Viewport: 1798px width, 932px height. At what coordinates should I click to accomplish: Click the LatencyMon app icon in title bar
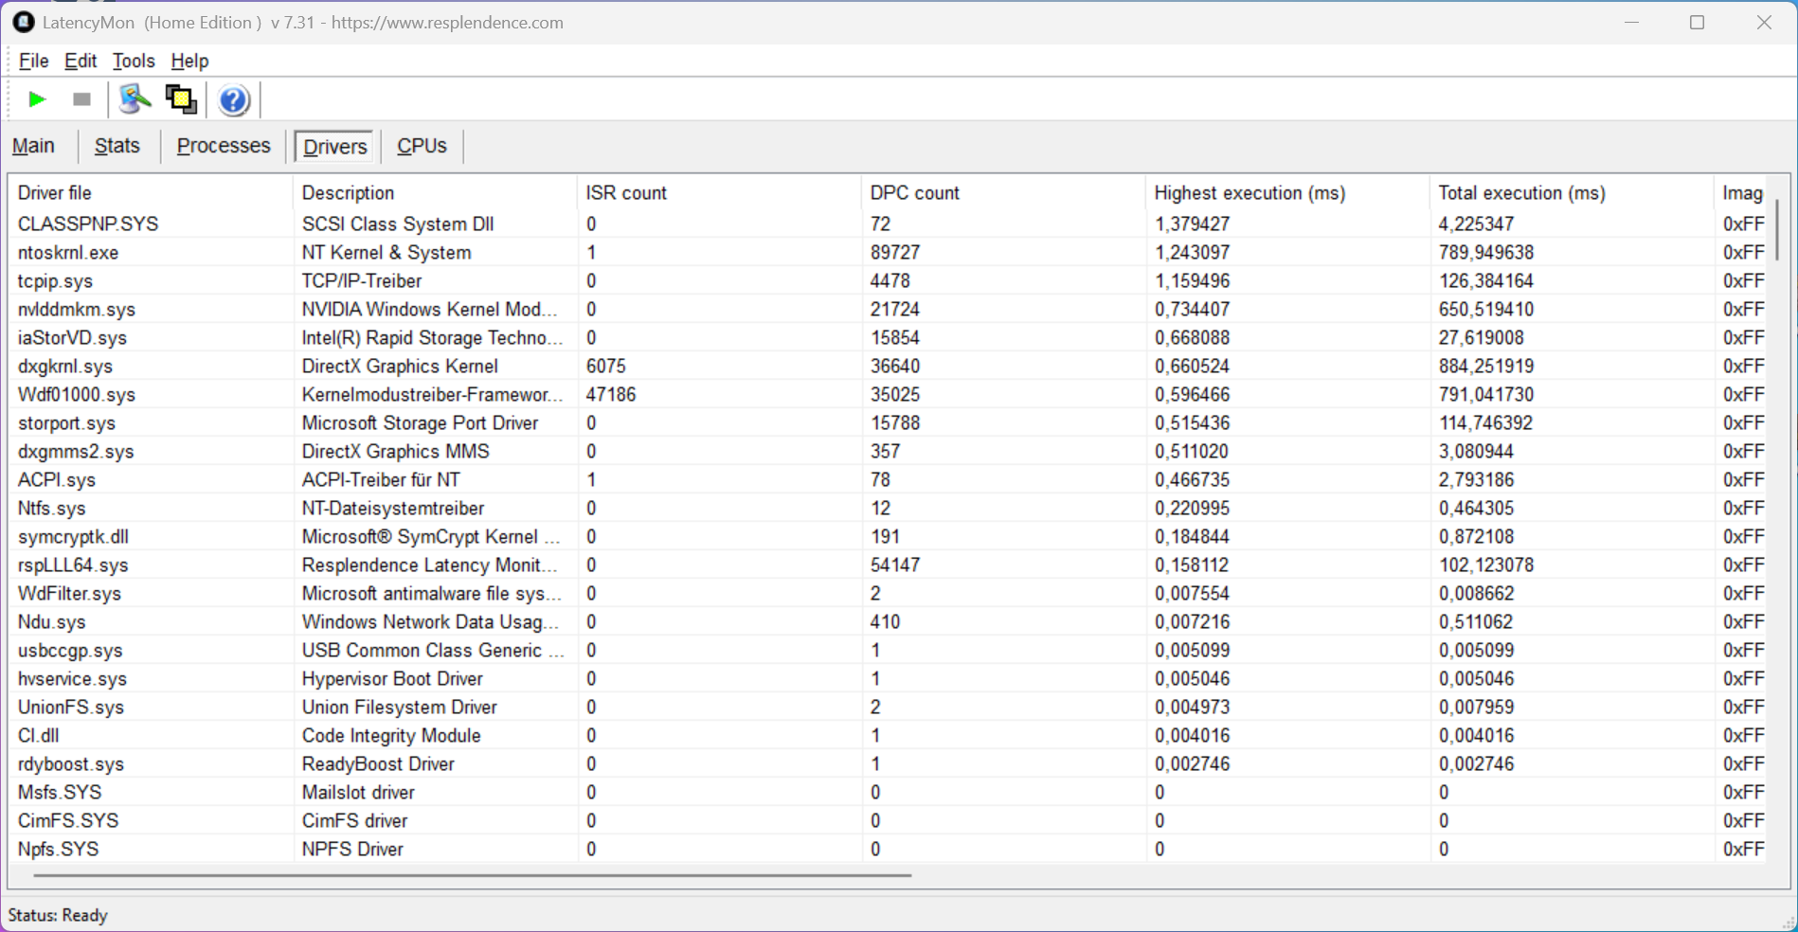tap(24, 22)
